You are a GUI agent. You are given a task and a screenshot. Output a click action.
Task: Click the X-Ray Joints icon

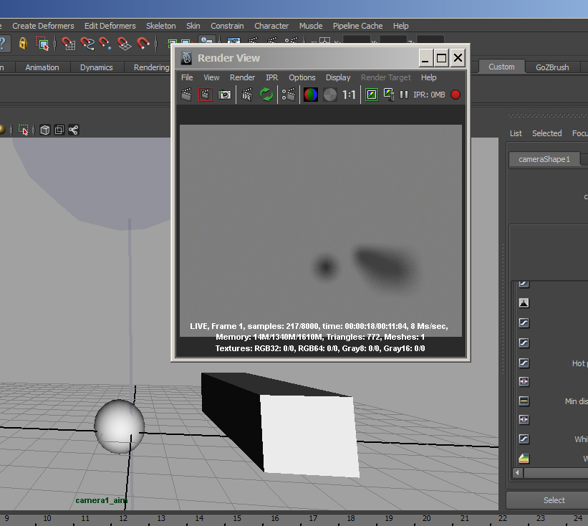(74, 130)
